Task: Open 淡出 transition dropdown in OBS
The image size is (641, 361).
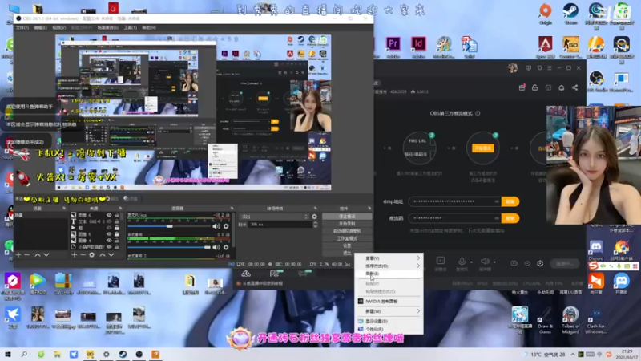Action: pyautogui.click(x=275, y=217)
